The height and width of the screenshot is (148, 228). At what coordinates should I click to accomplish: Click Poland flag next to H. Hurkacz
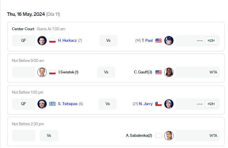pyautogui.click(x=52, y=41)
